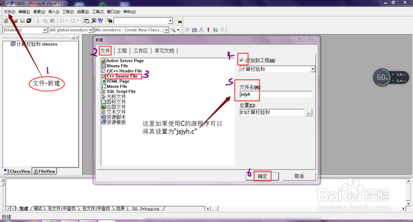Toggle the Output window icon
The image size is (413, 222).
(93, 21)
